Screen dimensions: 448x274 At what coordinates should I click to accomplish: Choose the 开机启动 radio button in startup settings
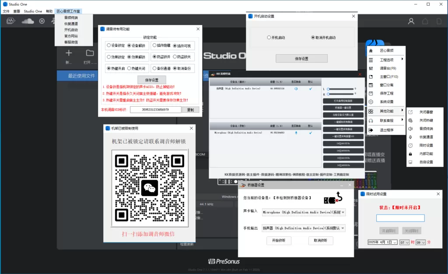coord(269,38)
